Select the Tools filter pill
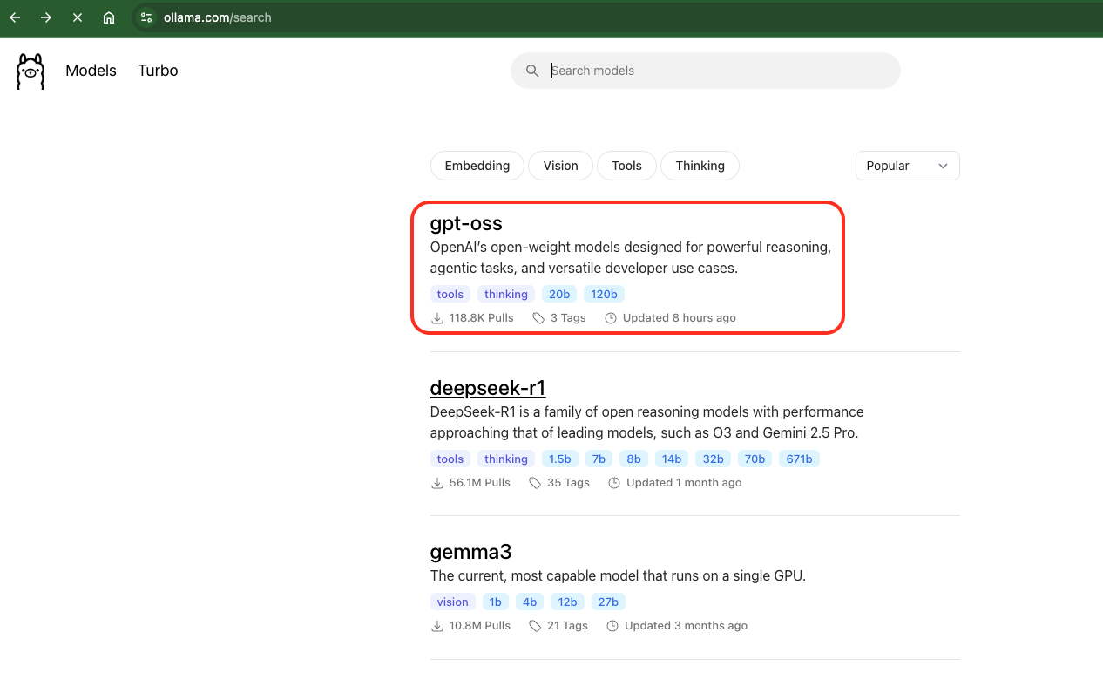The height and width of the screenshot is (680, 1103). click(626, 166)
